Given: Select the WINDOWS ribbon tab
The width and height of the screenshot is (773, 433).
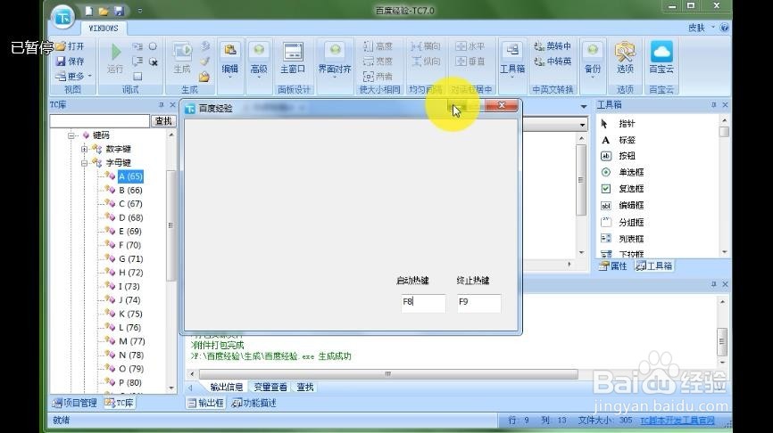Looking at the screenshot, I should click(104, 28).
